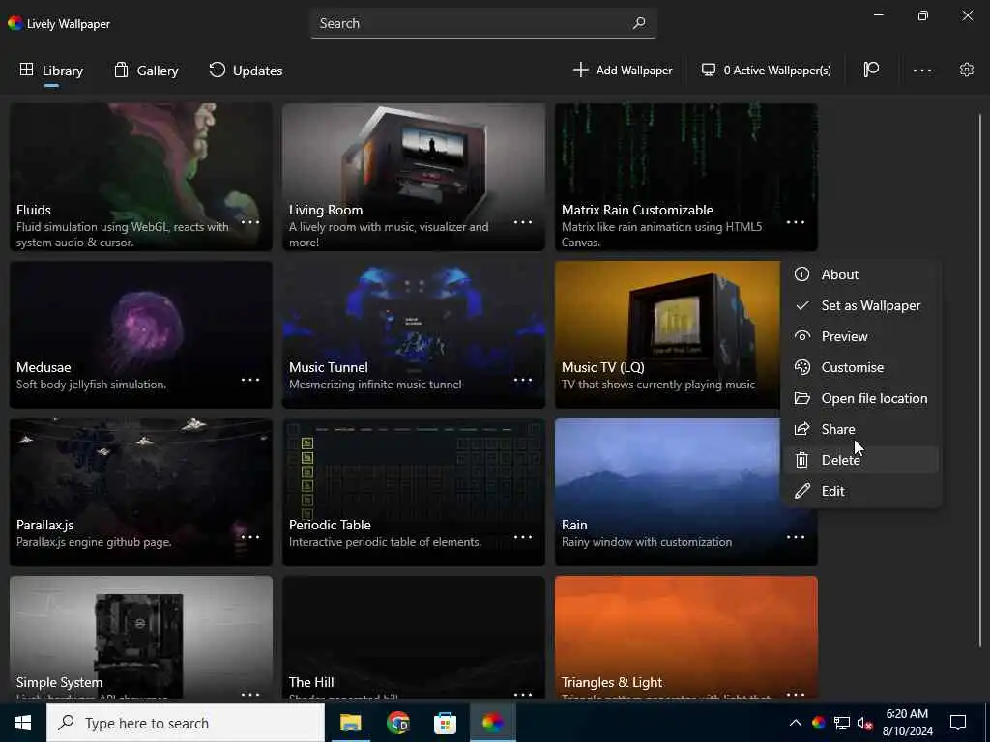Click Delete in context menu
This screenshot has height=742, width=990.
pos(861,460)
